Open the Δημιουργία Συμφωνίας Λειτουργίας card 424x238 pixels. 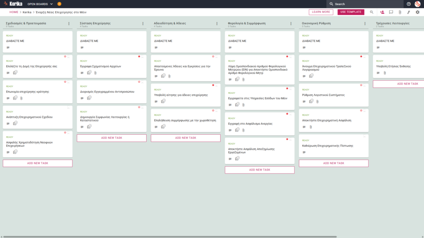pos(112,119)
